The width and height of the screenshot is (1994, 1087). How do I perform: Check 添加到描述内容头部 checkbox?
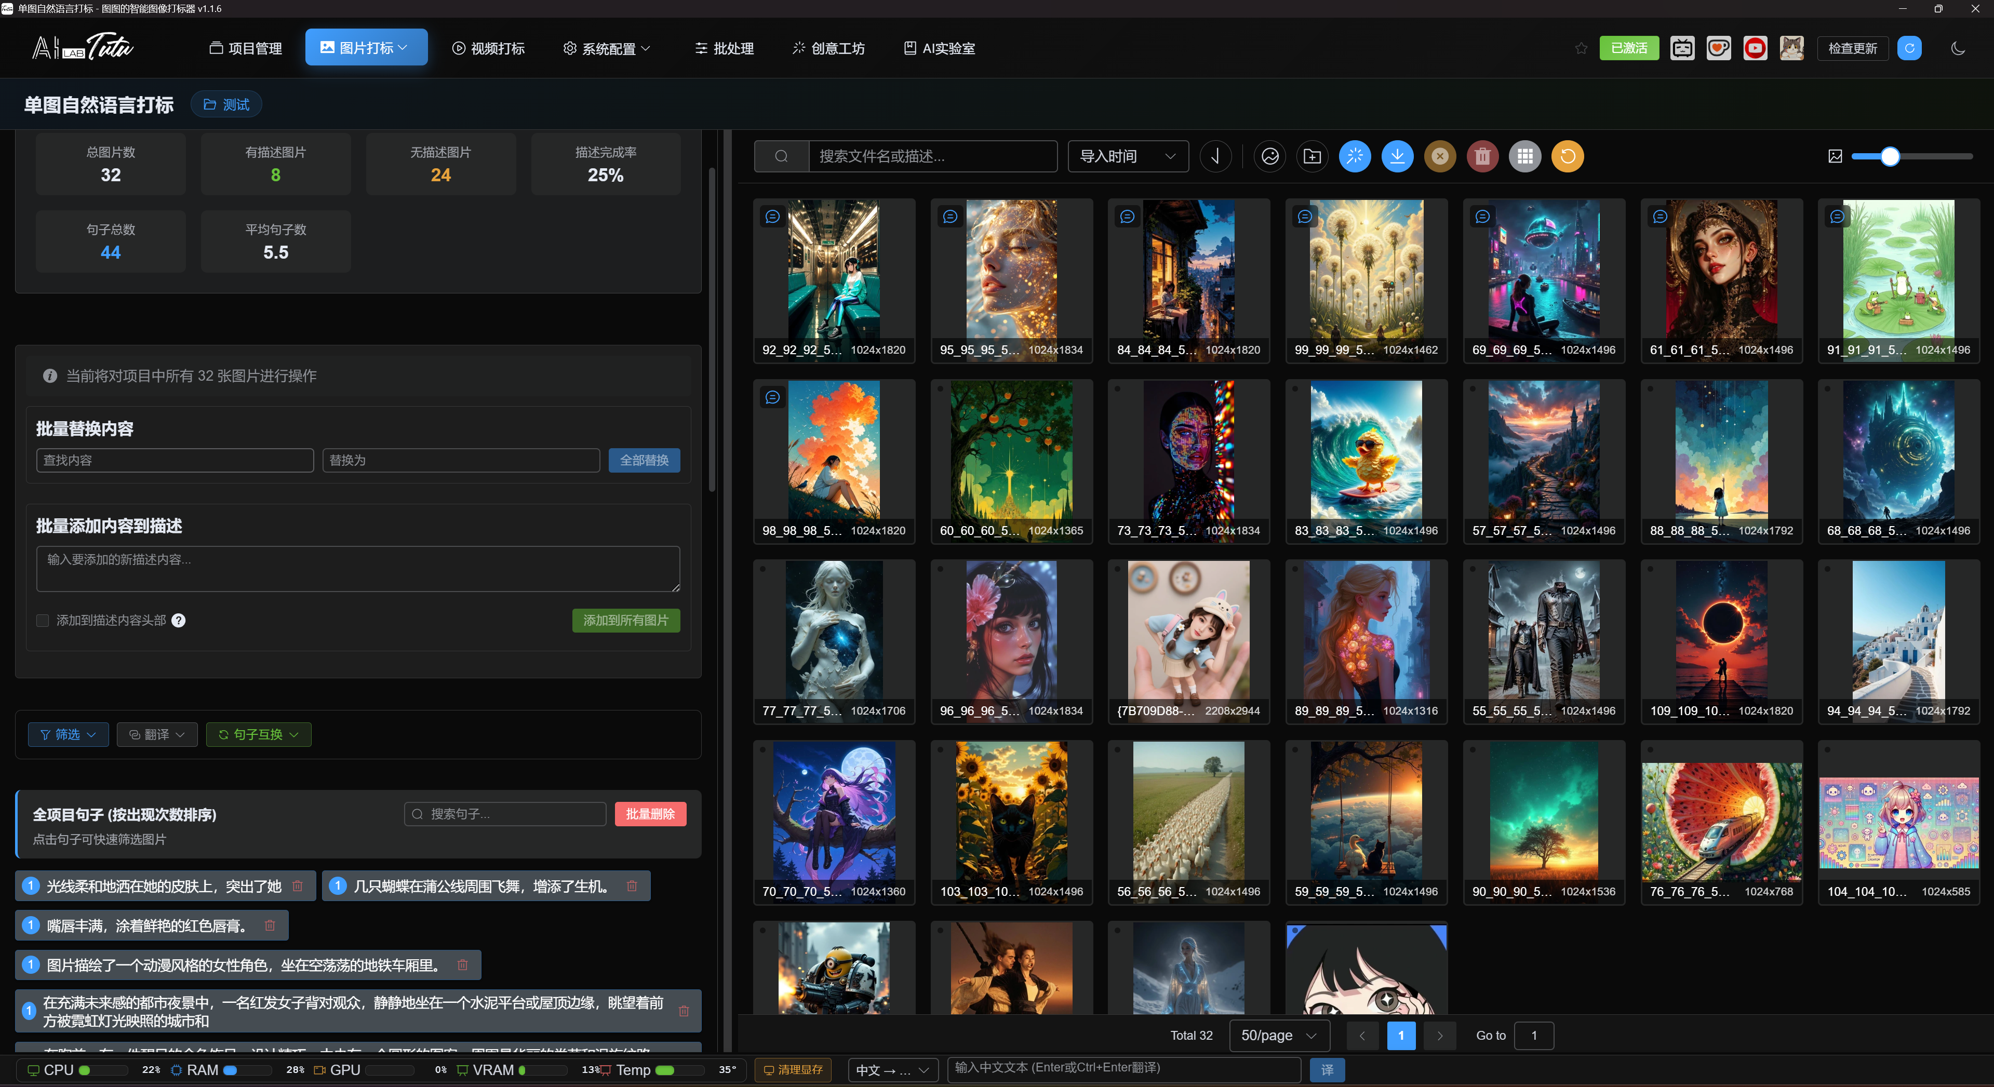(43, 620)
